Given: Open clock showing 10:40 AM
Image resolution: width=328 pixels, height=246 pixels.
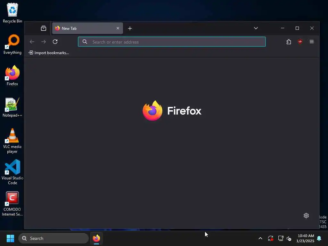Looking at the screenshot, I should tap(305, 238).
